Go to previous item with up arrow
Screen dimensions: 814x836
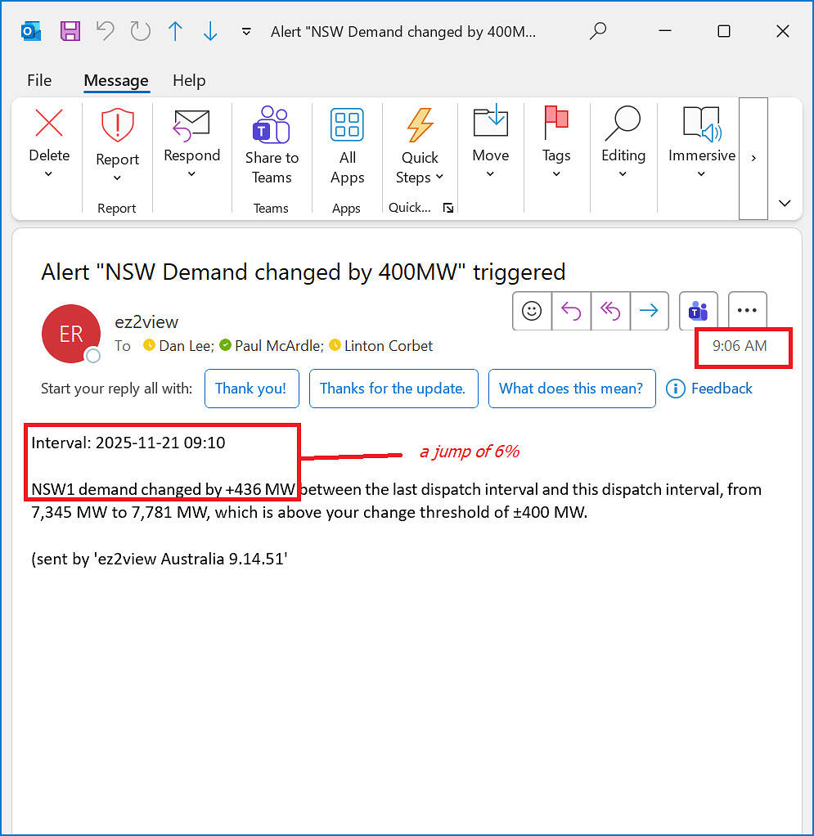175,31
